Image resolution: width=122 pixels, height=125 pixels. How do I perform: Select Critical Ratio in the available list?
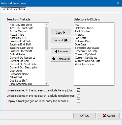click(17, 54)
